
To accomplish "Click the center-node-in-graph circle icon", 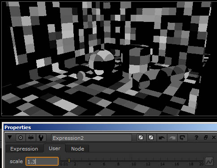I will 21,138.
